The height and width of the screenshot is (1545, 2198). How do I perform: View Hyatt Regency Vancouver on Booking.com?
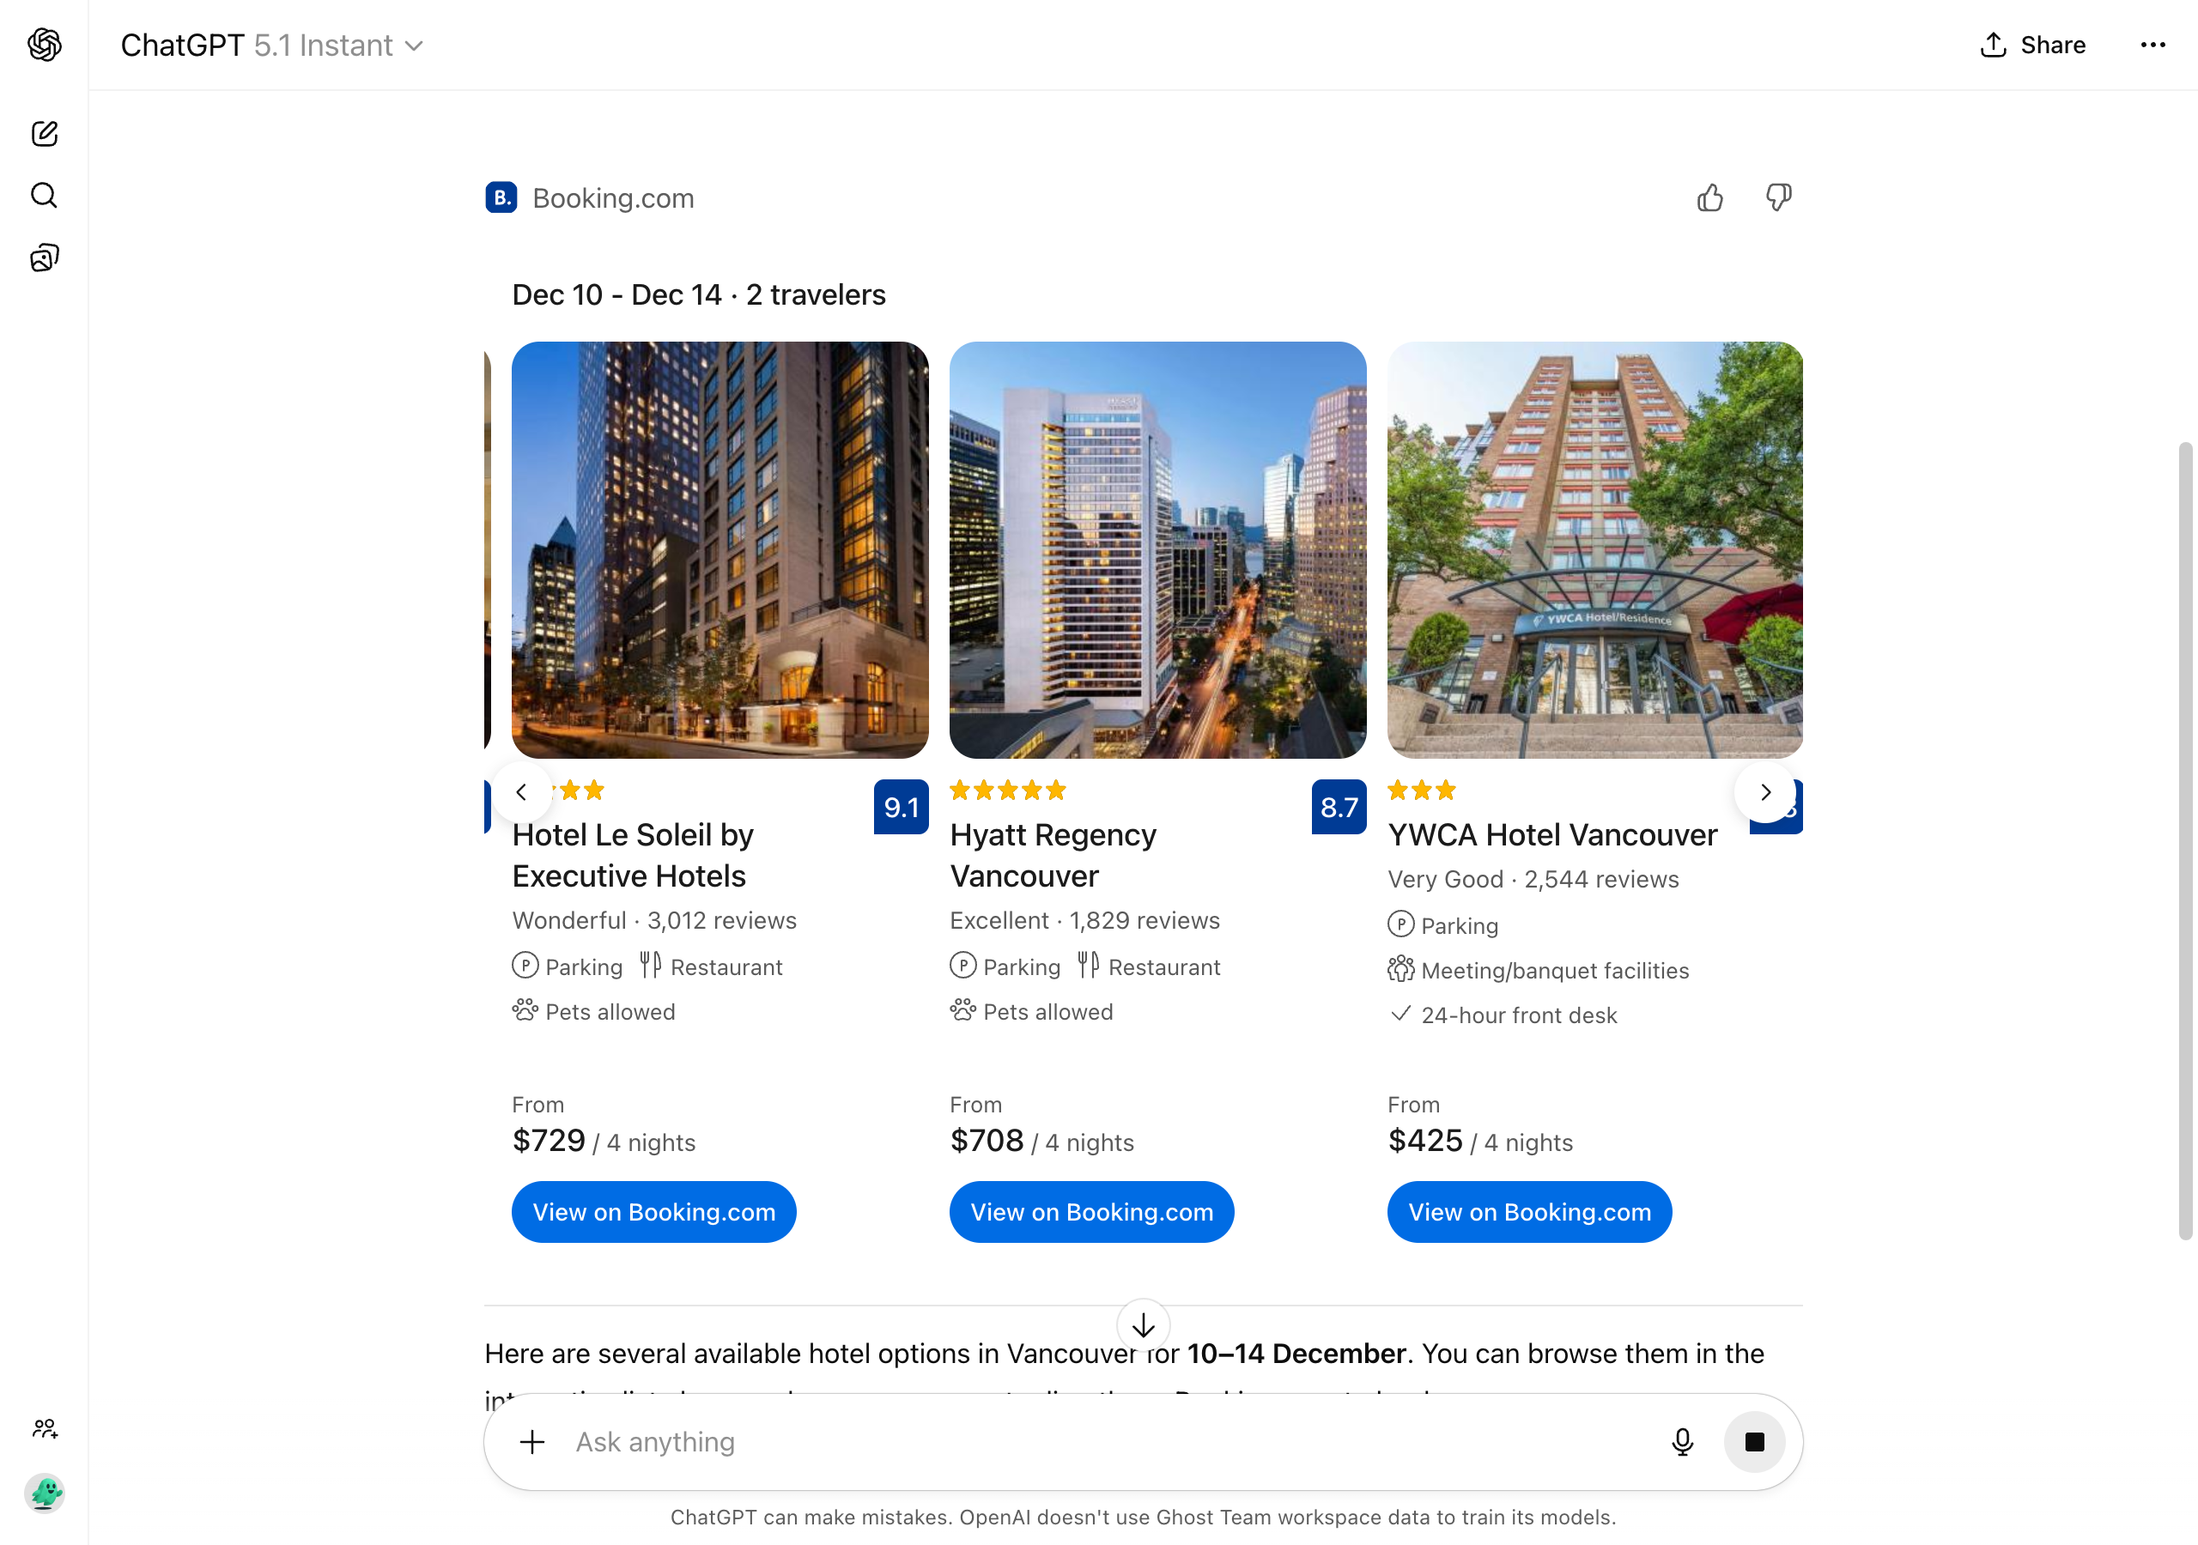point(1091,1212)
